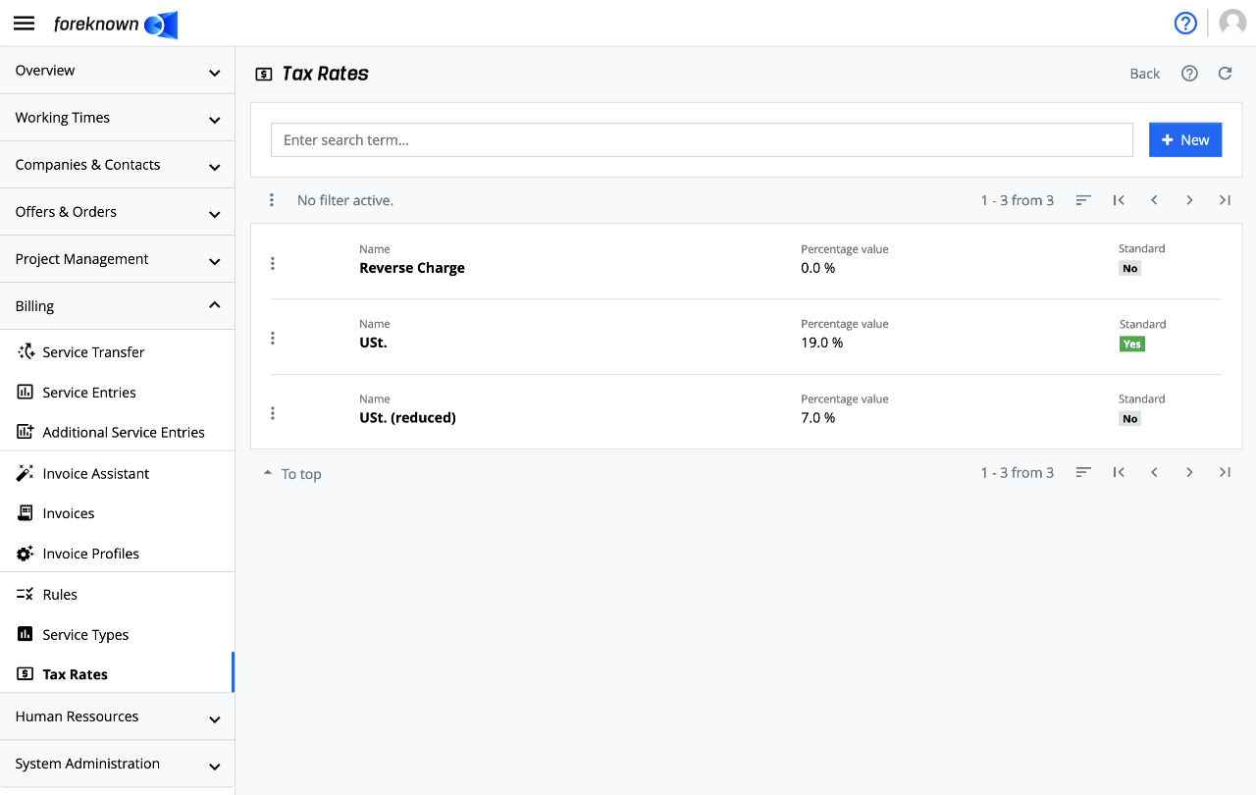1256x795 pixels.
Task: Open the top sort order icon
Action: pyautogui.click(x=1083, y=200)
